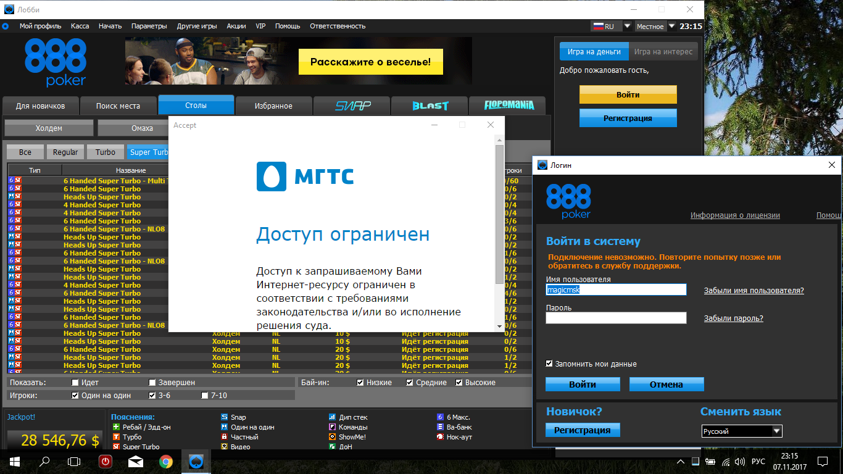Screen dimensions: 843x474
Task: Open Task View on the taskbar
Action: pyautogui.click(x=74, y=461)
